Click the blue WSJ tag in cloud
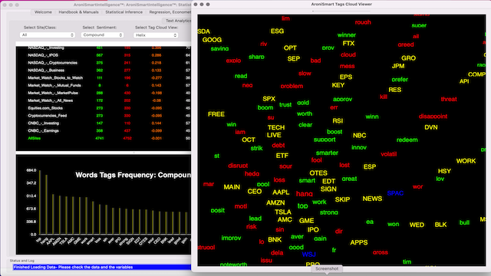The height and width of the screenshot is (276, 491). tap(308, 255)
